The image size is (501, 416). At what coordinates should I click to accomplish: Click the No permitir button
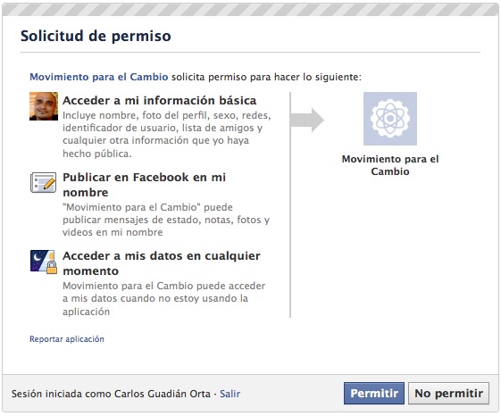pyautogui.click(x=448, y=393)
